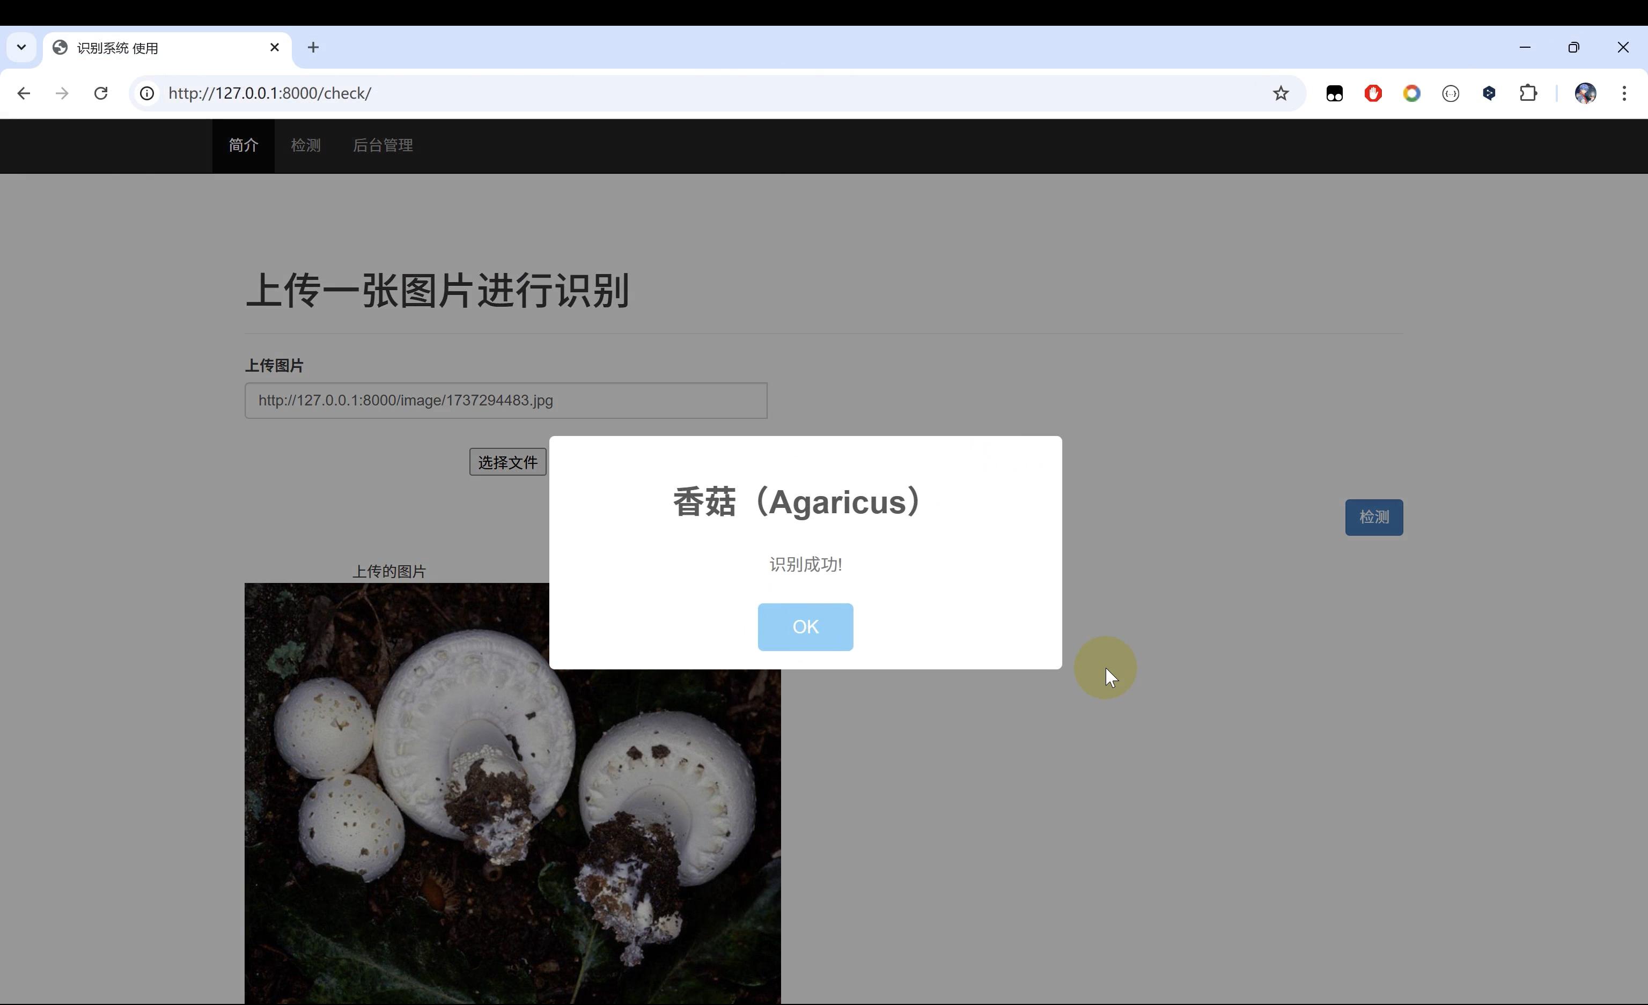Image resolution: width=1648 pixels, height=1005 pixels.
Task: Open the browser Extensions puzzle icon
Action: tap(1529, 93)
